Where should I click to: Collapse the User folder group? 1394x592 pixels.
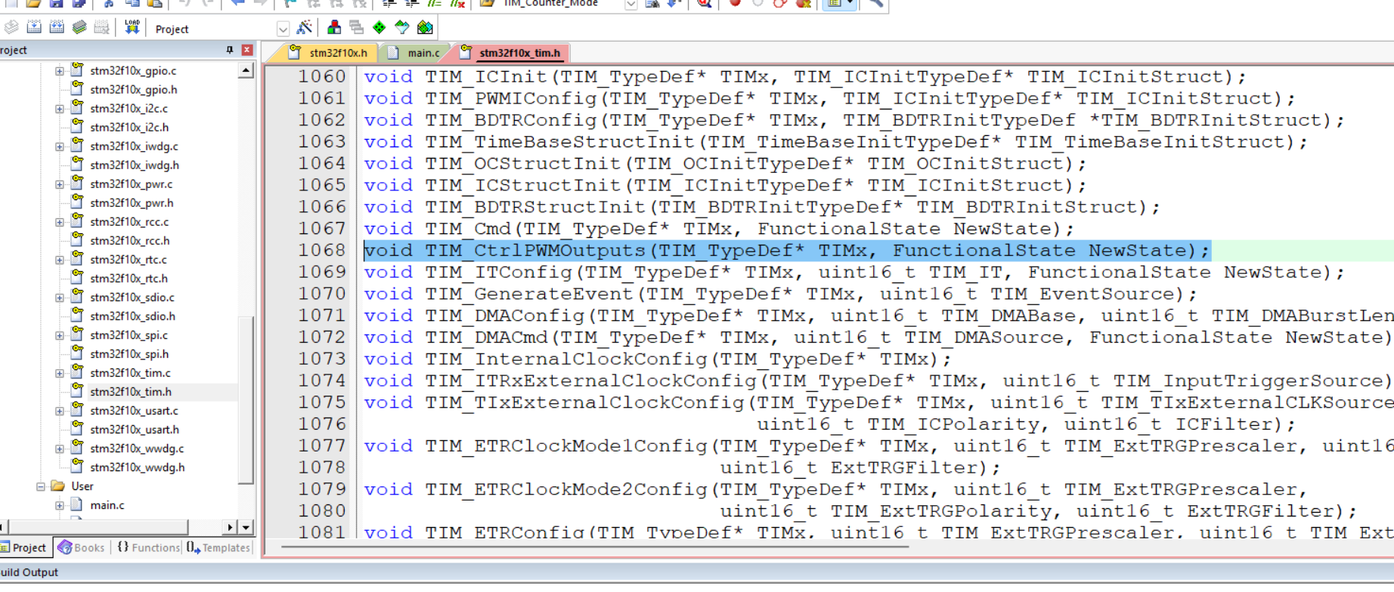41,486
